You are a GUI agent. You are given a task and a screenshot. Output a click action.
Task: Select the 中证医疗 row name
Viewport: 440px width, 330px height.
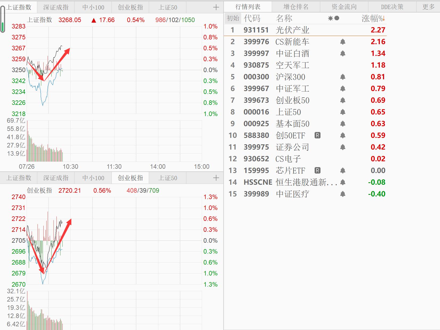tap(292, 194)
